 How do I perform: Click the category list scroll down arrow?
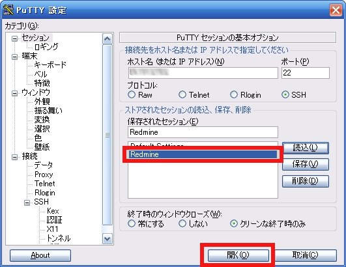(x=108, y=239)
